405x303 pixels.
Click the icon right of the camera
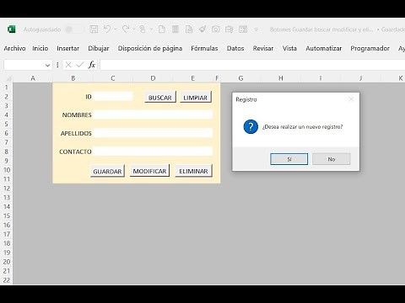coord(229,29)
